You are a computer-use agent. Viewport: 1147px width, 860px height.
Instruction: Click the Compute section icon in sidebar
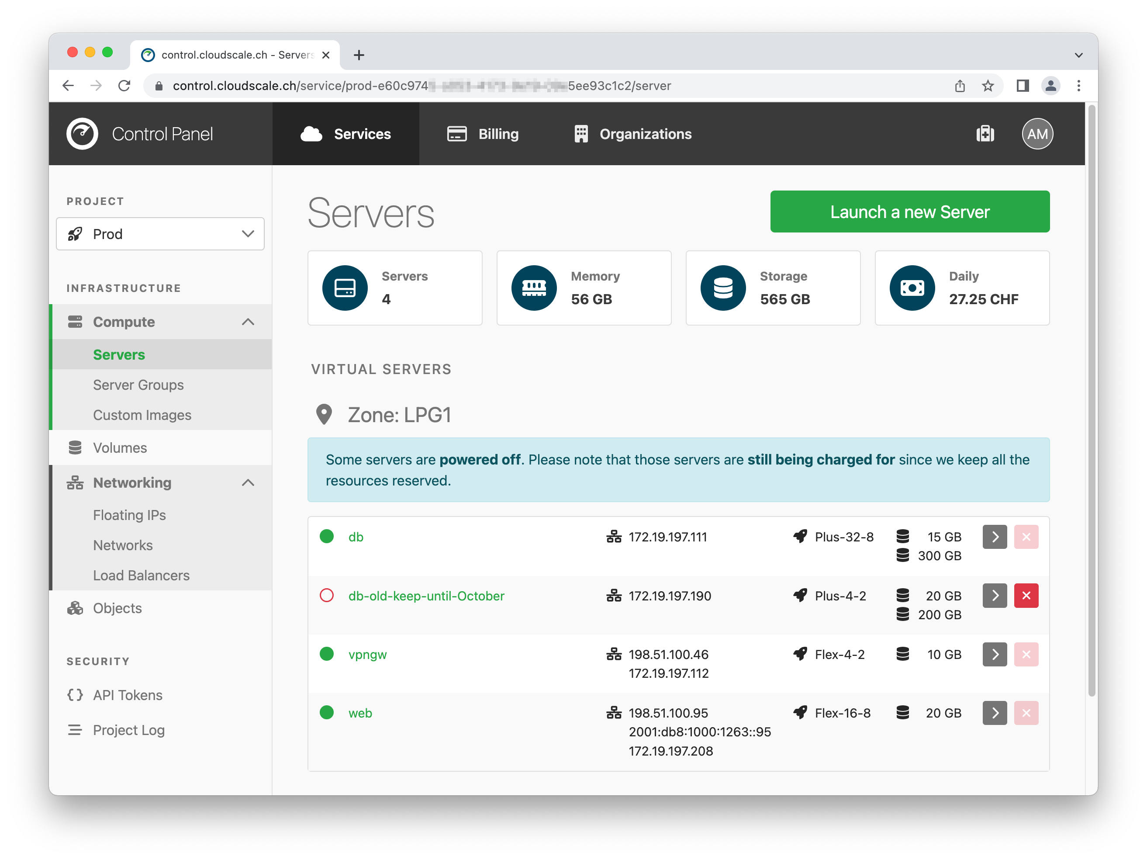point(74,321)
